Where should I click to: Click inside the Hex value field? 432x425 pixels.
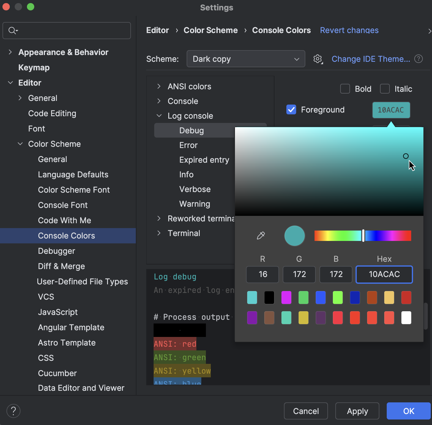384,274
